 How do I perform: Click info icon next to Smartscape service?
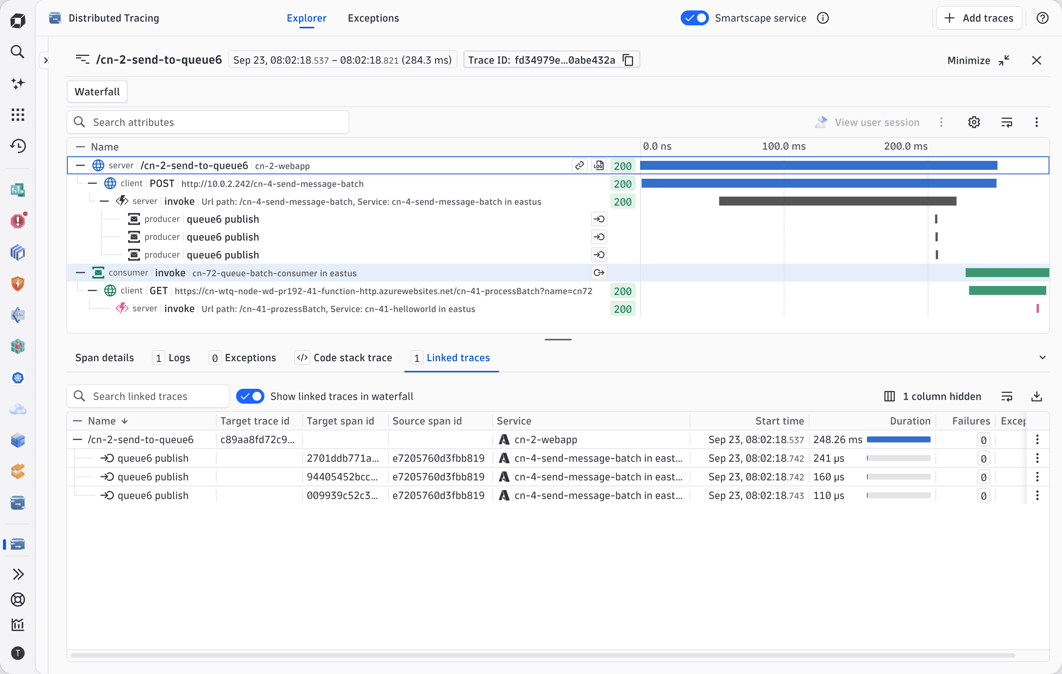click(x=823, y=18)
